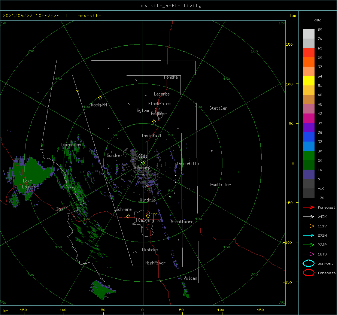The image size is (337, 315).
Task: Click the Lake Louise label
Action: (28, 184)
